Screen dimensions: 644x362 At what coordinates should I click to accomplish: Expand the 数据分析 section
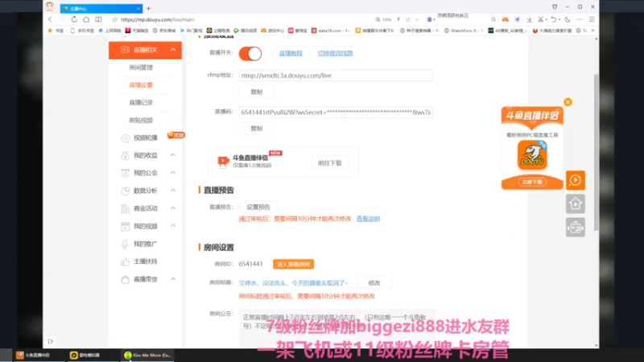click(173, 191)
